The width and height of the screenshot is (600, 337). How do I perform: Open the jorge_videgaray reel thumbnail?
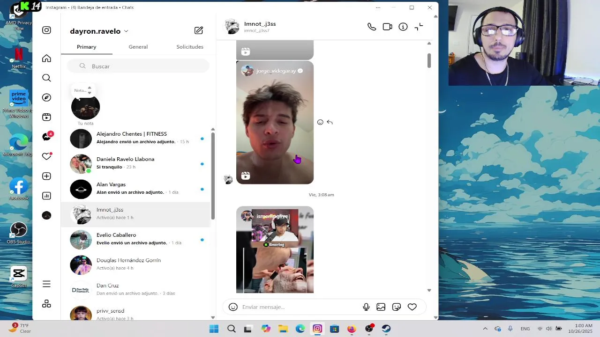tap(275, 123)
